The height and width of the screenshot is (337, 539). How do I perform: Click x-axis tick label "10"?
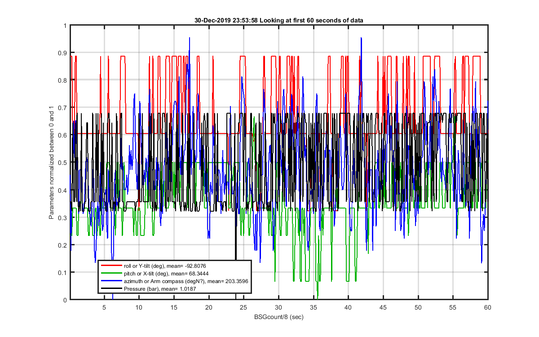pos(139,307)
